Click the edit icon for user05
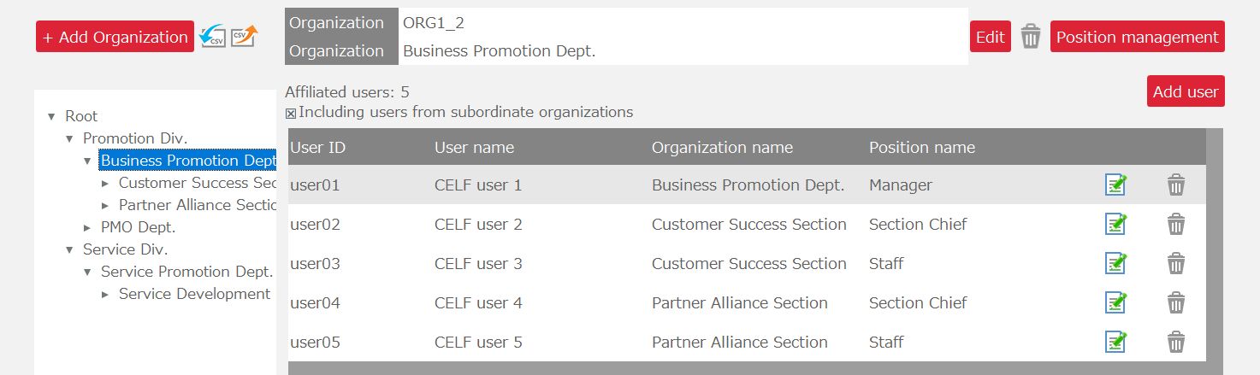This screenshot has height=375, width=1260. click(1115, 342)
